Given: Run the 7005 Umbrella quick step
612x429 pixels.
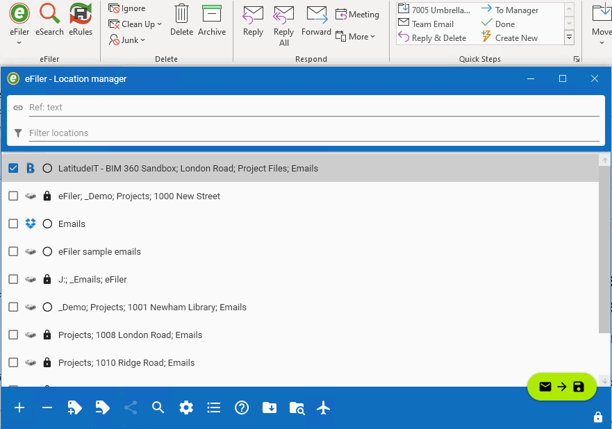Looking at the screenshot, I should (434, 10).
